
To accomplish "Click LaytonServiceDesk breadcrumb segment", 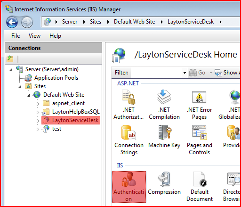I will click(191, 22).
